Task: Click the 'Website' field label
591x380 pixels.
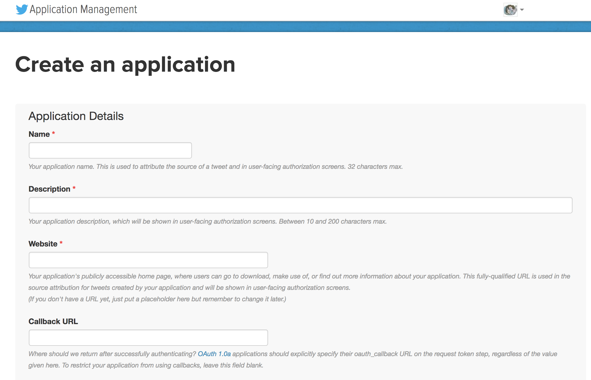Action: (x=43, y=244)
